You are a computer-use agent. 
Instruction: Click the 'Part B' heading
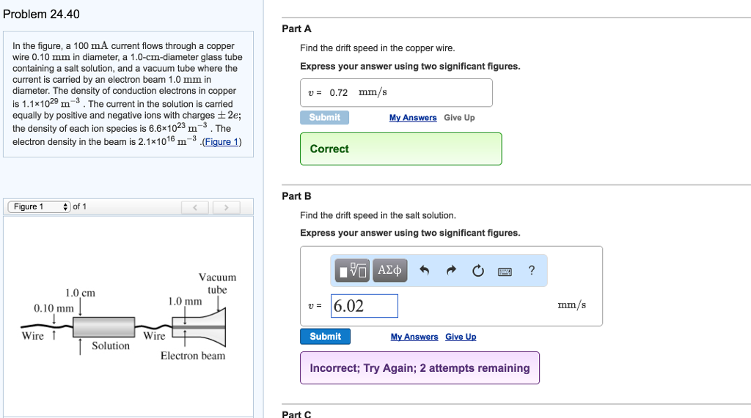[296, 196]
